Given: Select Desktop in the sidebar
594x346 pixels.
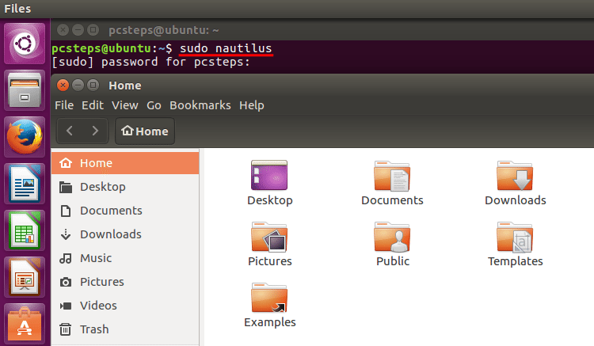Looking at the screenshot, I should (x=125, y=187).
